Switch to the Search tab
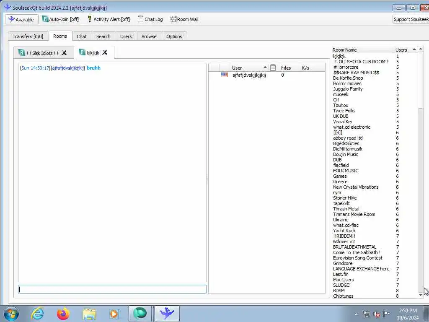 click(103, 36)
